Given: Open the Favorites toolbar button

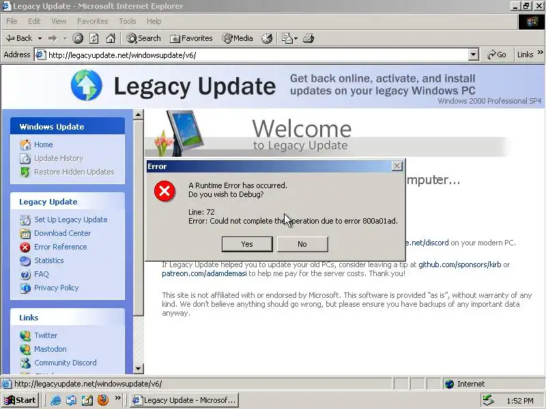Looking at the screenshot, I should 191,38.
